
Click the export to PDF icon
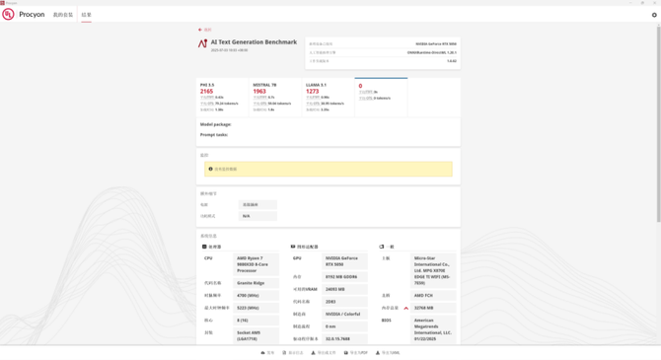tap(345, 353)
